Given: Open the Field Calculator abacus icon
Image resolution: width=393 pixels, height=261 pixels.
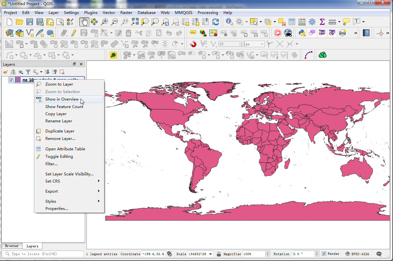Looking at the screenshot, I should pos(302,22).
